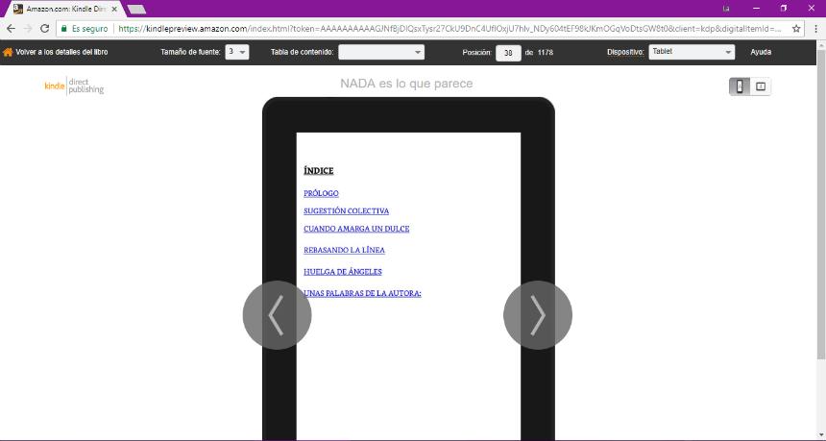This screenshot has height=441, width=826.
Task: Open the Chrome menu (three dots)
Action: (815, 29)
